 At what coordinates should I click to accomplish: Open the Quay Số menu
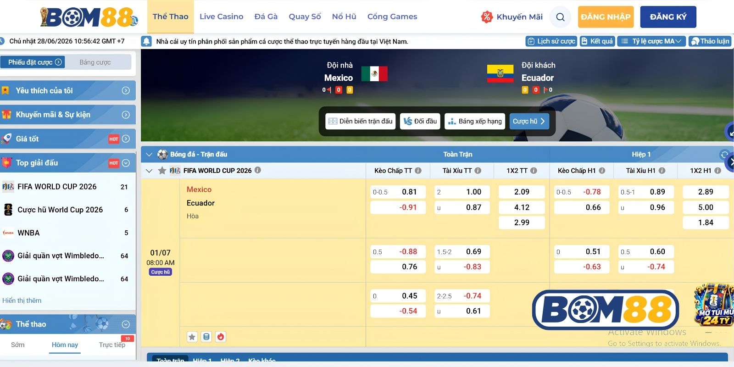[305, 17]
